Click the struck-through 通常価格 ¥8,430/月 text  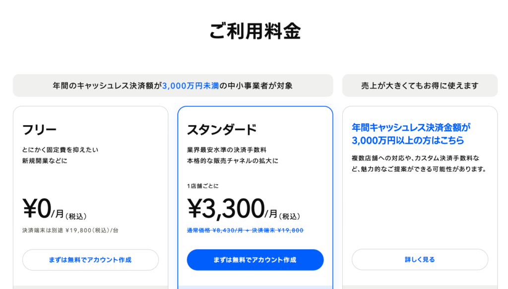pyautogui.click(x=215, y=230)
